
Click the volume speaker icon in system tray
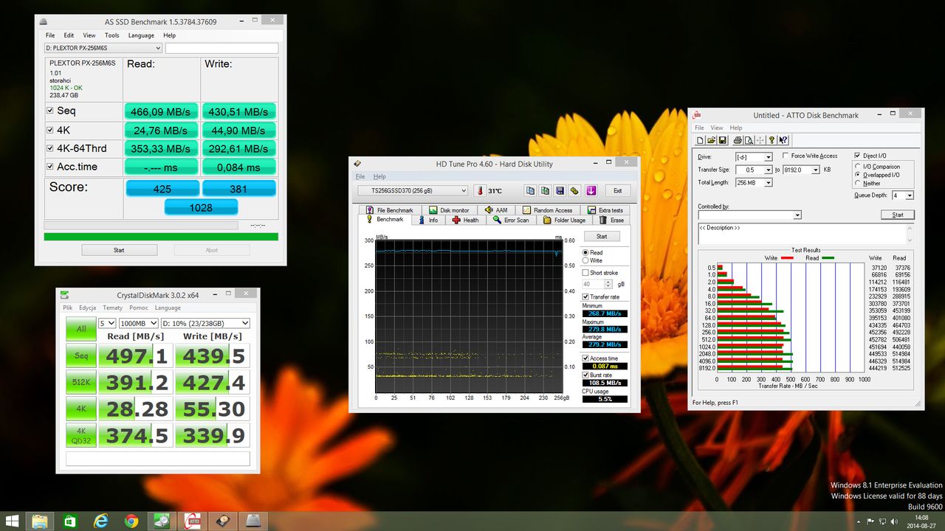click(895, 521)
